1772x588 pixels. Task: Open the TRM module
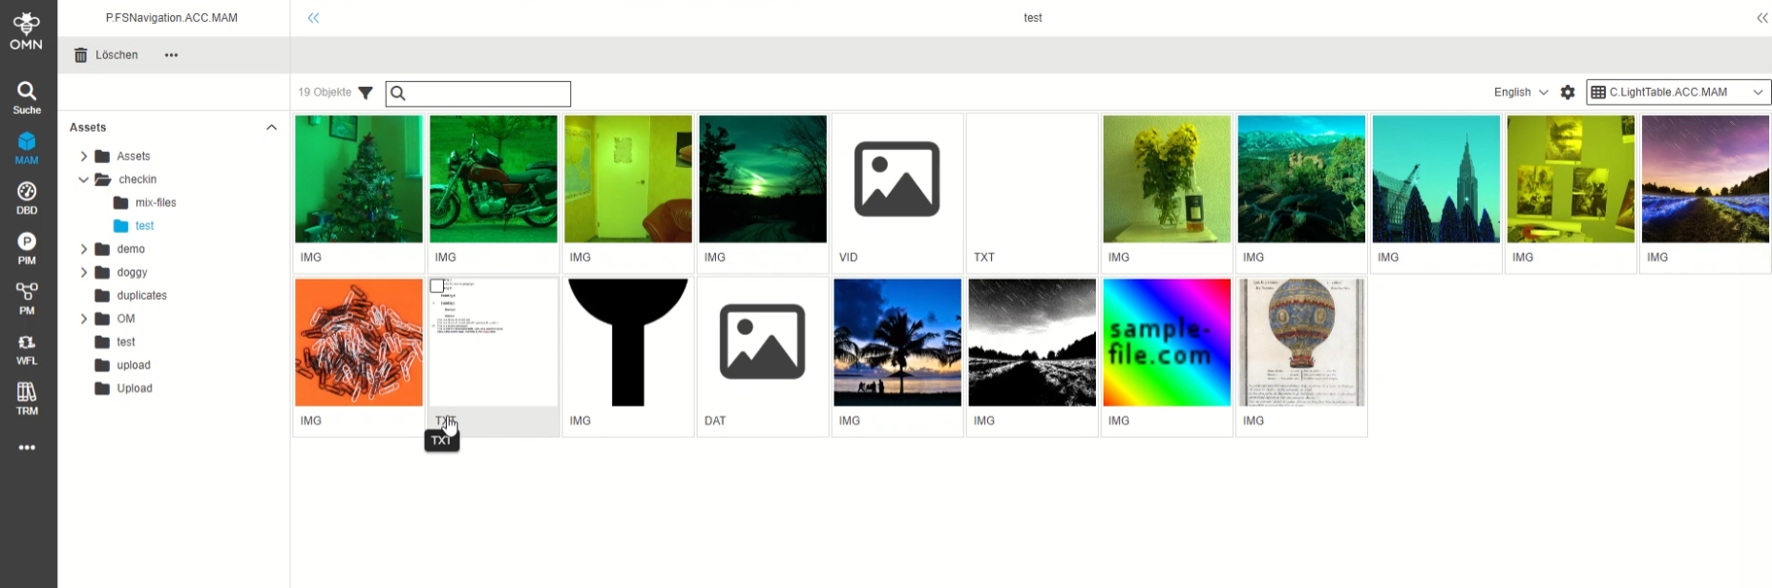(x=27, y=399)
